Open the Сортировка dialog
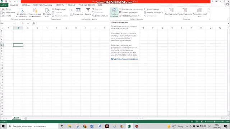The height and width of the screenshot is (129, 230). coord(78,11)
